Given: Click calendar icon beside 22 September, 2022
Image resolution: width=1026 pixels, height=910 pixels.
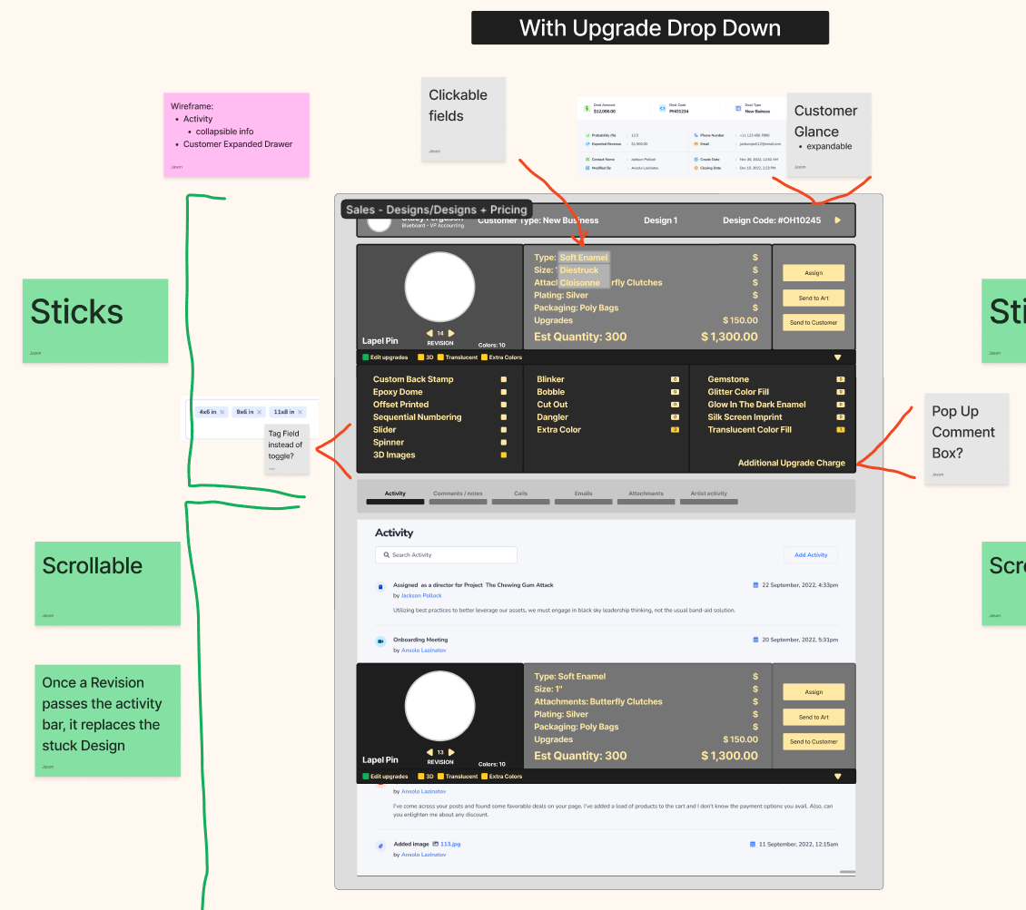Looking at the screenshot, I should 755,585.
